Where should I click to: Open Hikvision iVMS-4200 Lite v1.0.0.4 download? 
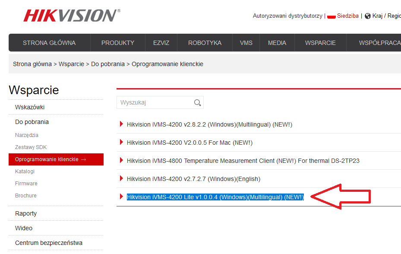[215, 197]
